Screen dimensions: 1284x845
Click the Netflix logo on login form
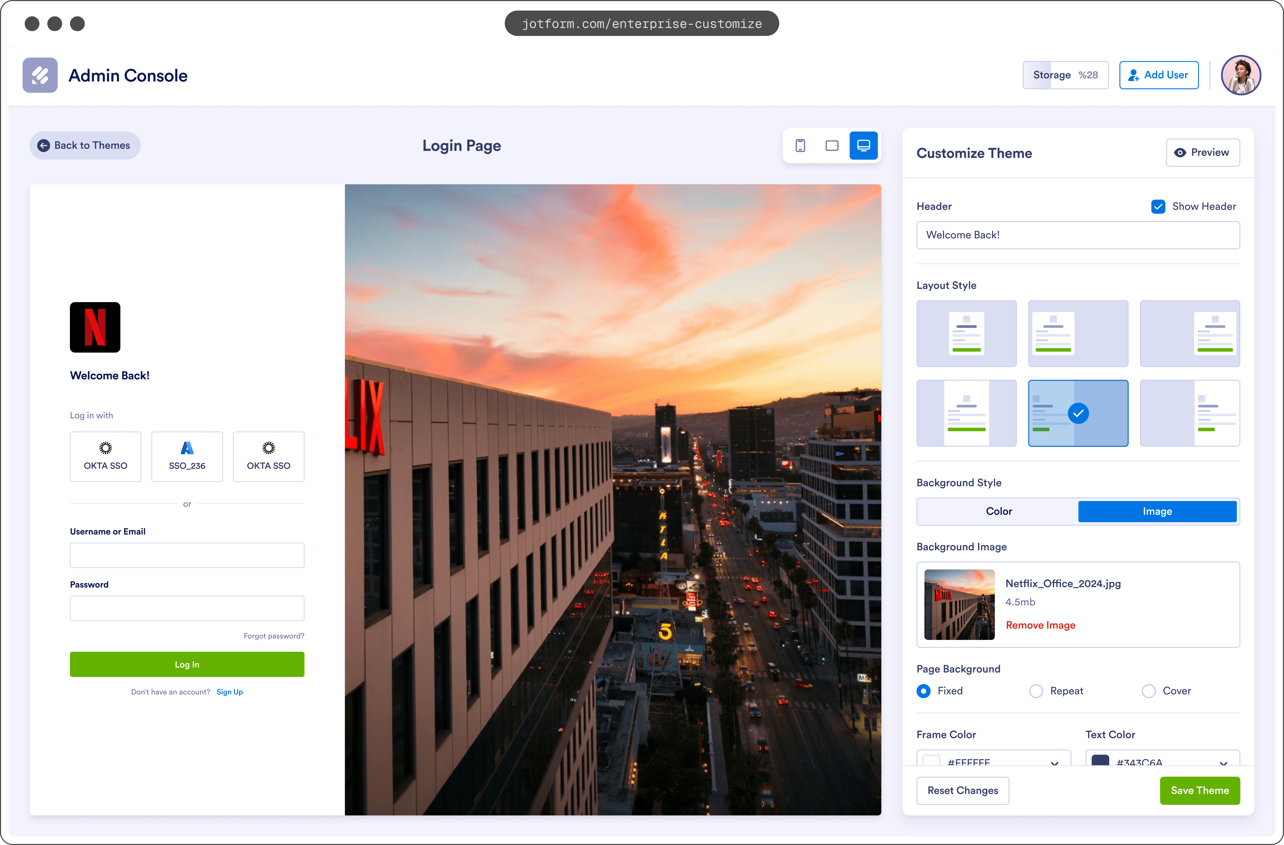[x=95, y=327]
